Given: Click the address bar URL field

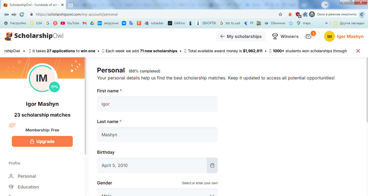Looking at the screenshot, I should [x=154, y=14].
